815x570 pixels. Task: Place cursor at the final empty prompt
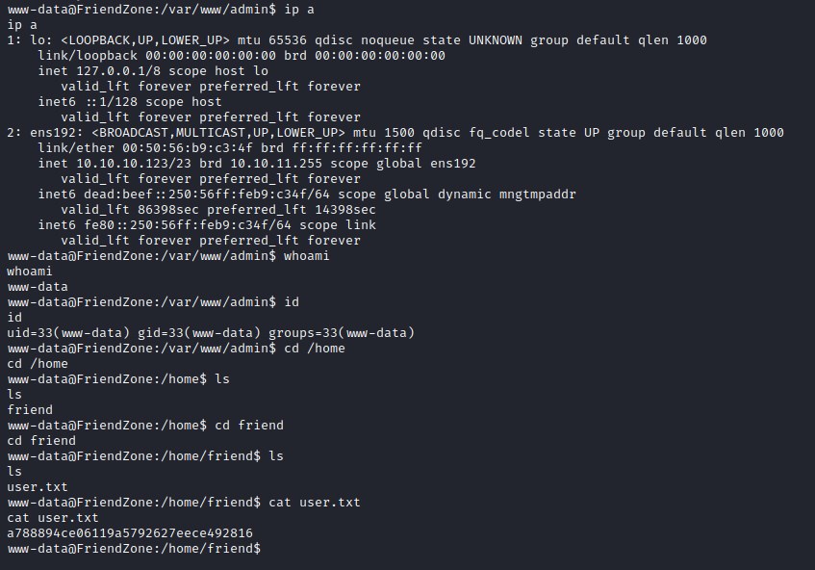point(266,548)
